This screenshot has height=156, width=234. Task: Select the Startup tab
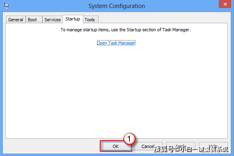click(73, 19)
